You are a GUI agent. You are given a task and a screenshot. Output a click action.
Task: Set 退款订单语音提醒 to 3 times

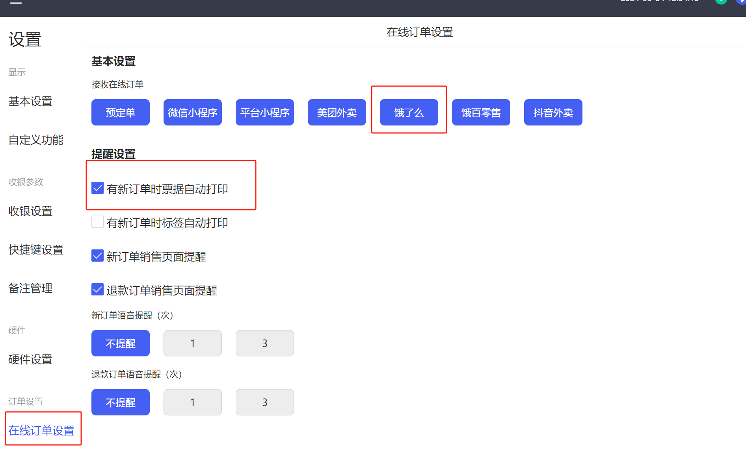click(x=264, y=402)
